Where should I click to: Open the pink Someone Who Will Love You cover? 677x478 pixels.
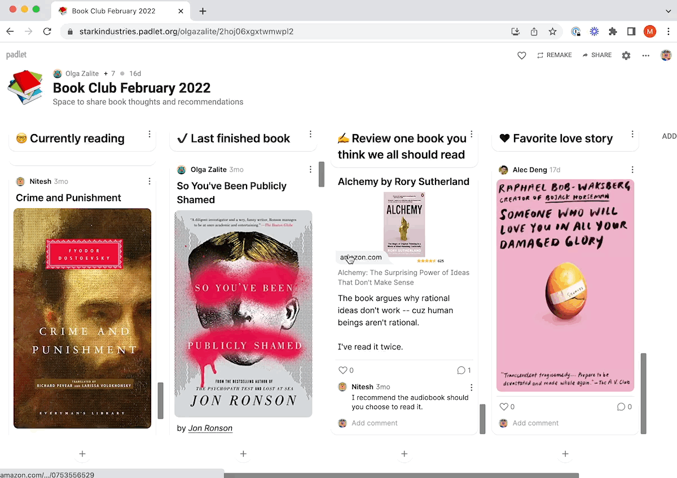coord(565,285)
